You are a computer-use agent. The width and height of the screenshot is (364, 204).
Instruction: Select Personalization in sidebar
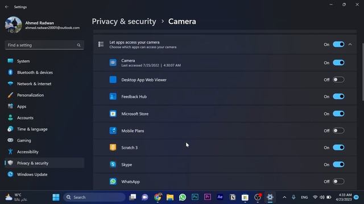pos(44,95)
